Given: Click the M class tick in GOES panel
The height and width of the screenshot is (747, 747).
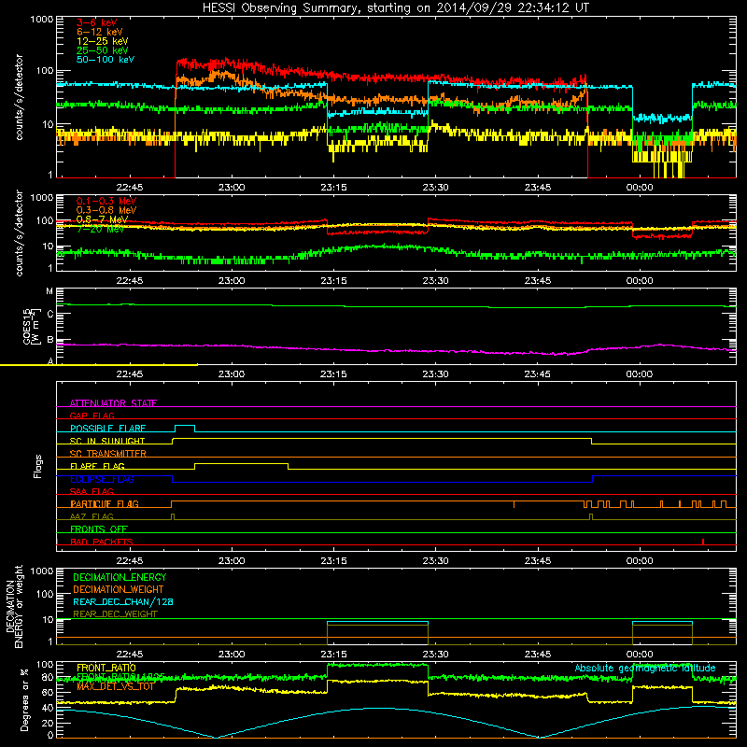Looking at the screenshot, I should 49,291.
